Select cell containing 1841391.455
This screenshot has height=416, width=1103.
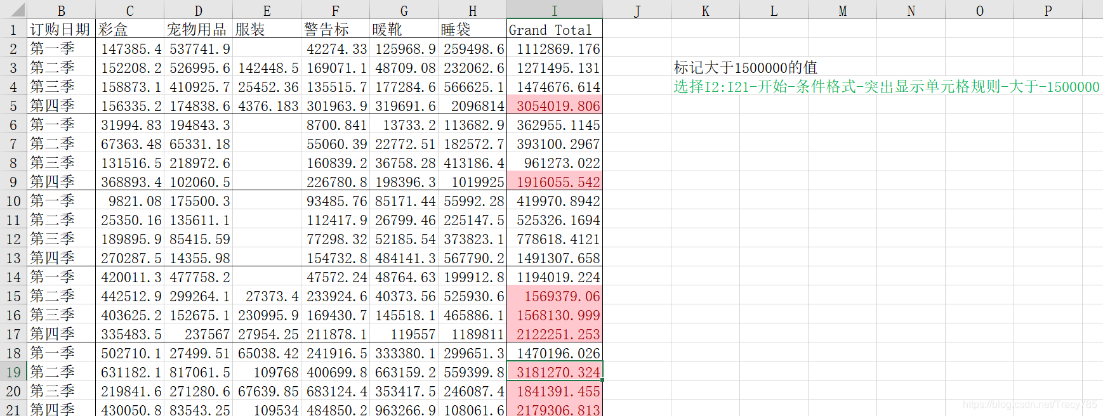[555, 391]
